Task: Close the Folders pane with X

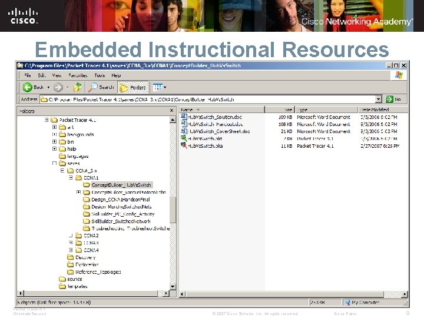Action: point(171,110)
